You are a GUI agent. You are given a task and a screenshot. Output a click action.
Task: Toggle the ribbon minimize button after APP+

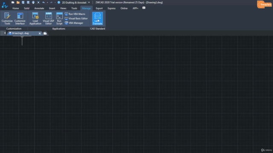(x=144, y=8)
